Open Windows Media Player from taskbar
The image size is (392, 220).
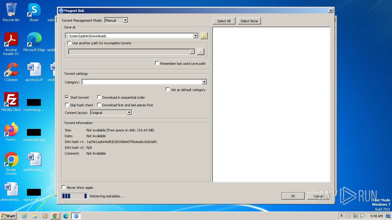[x=45, y=216]
